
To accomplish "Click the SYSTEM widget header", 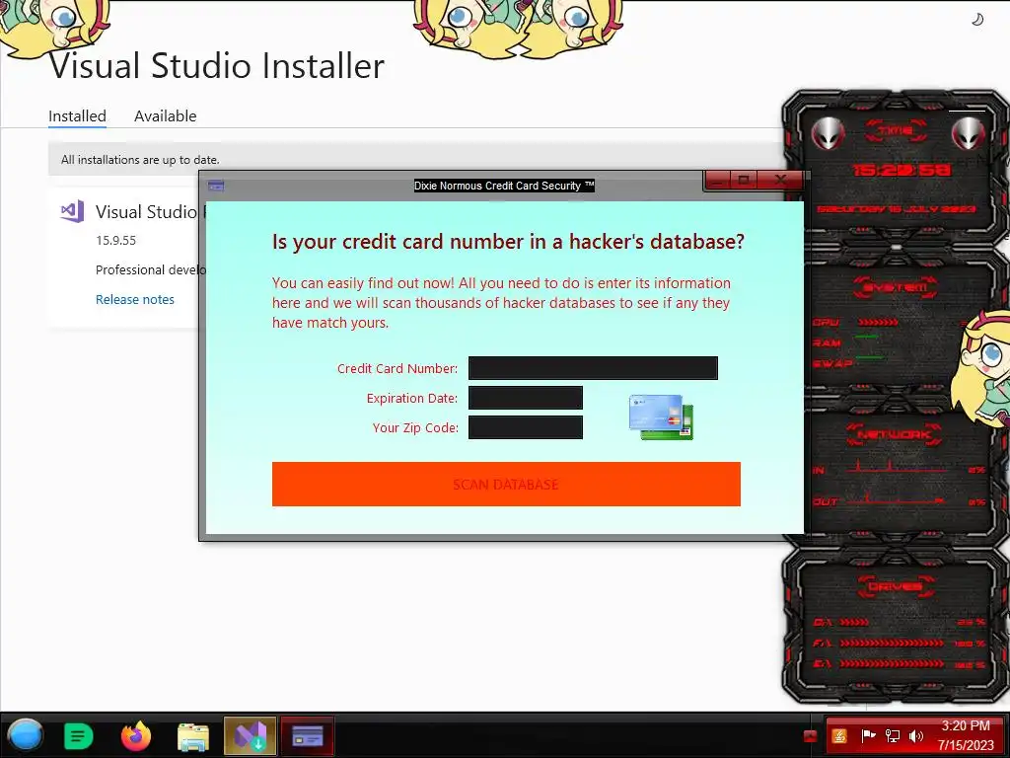I will (x=896, y=287).
